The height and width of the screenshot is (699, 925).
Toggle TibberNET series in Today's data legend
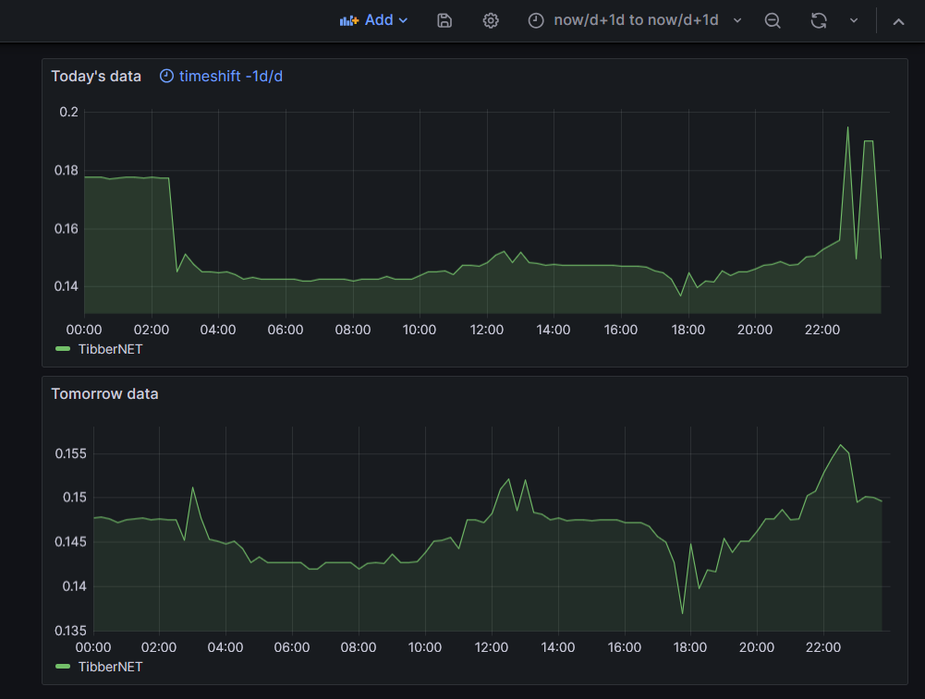pyautogui.click(x=110, y=349)
